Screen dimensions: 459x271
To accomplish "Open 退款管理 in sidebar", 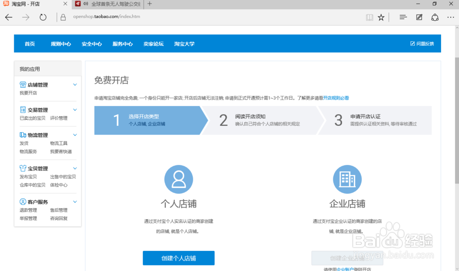I will tap(28, 210).
